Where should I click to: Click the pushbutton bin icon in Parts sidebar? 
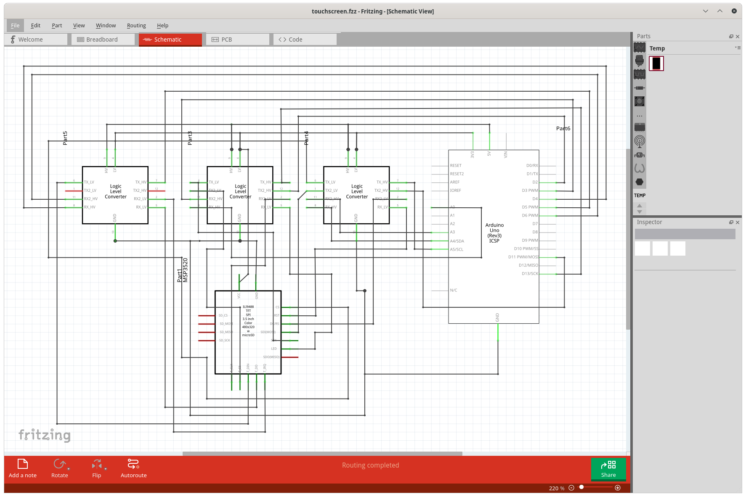pyautogui.click(x=640, y=101)
